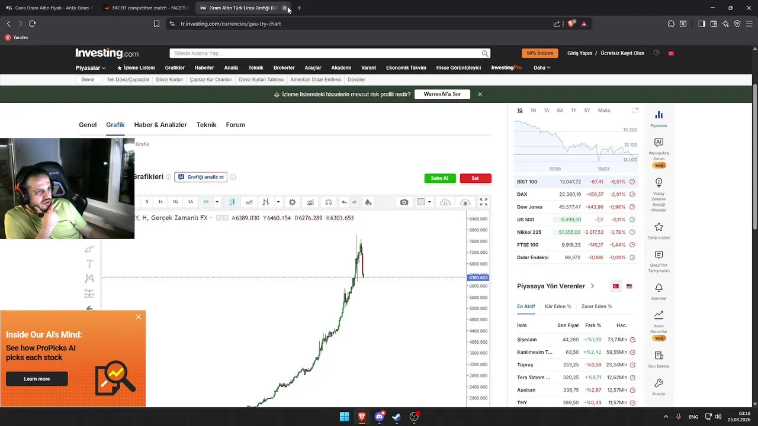Select Turkey flag market toggle
Image resolution: width=758 pixels, height=426 pixels.
[x=616, y=286]
